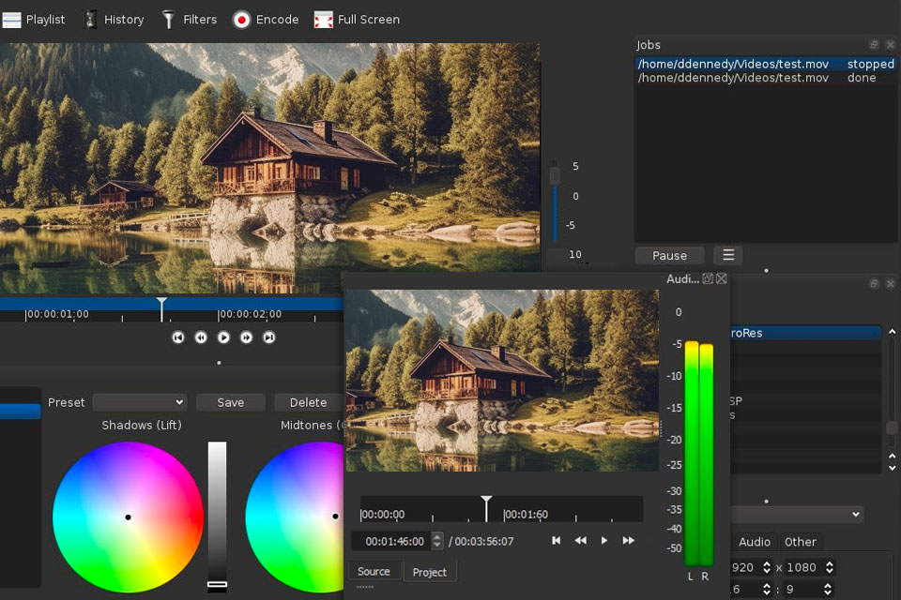Open the Jobs hamburger menu
This screenshot has width=901, height=600.
[728, 255]
